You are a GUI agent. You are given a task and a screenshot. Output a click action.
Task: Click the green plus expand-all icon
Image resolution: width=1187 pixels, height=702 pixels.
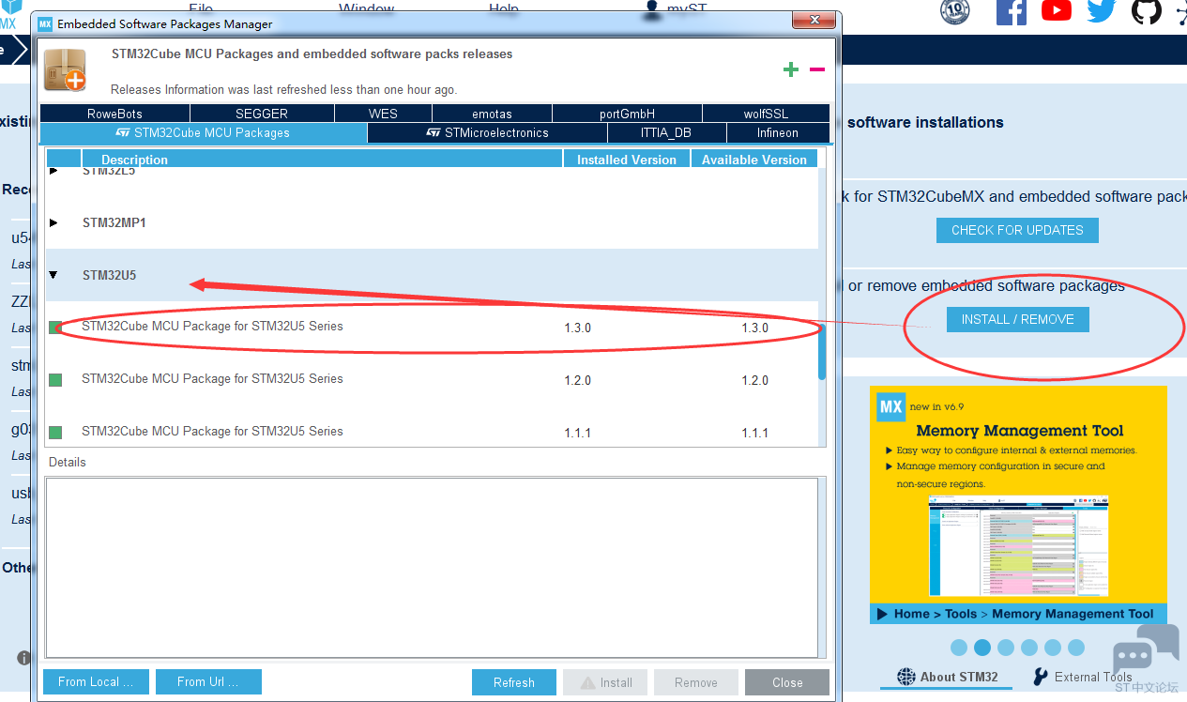click(x=791, y=69)
